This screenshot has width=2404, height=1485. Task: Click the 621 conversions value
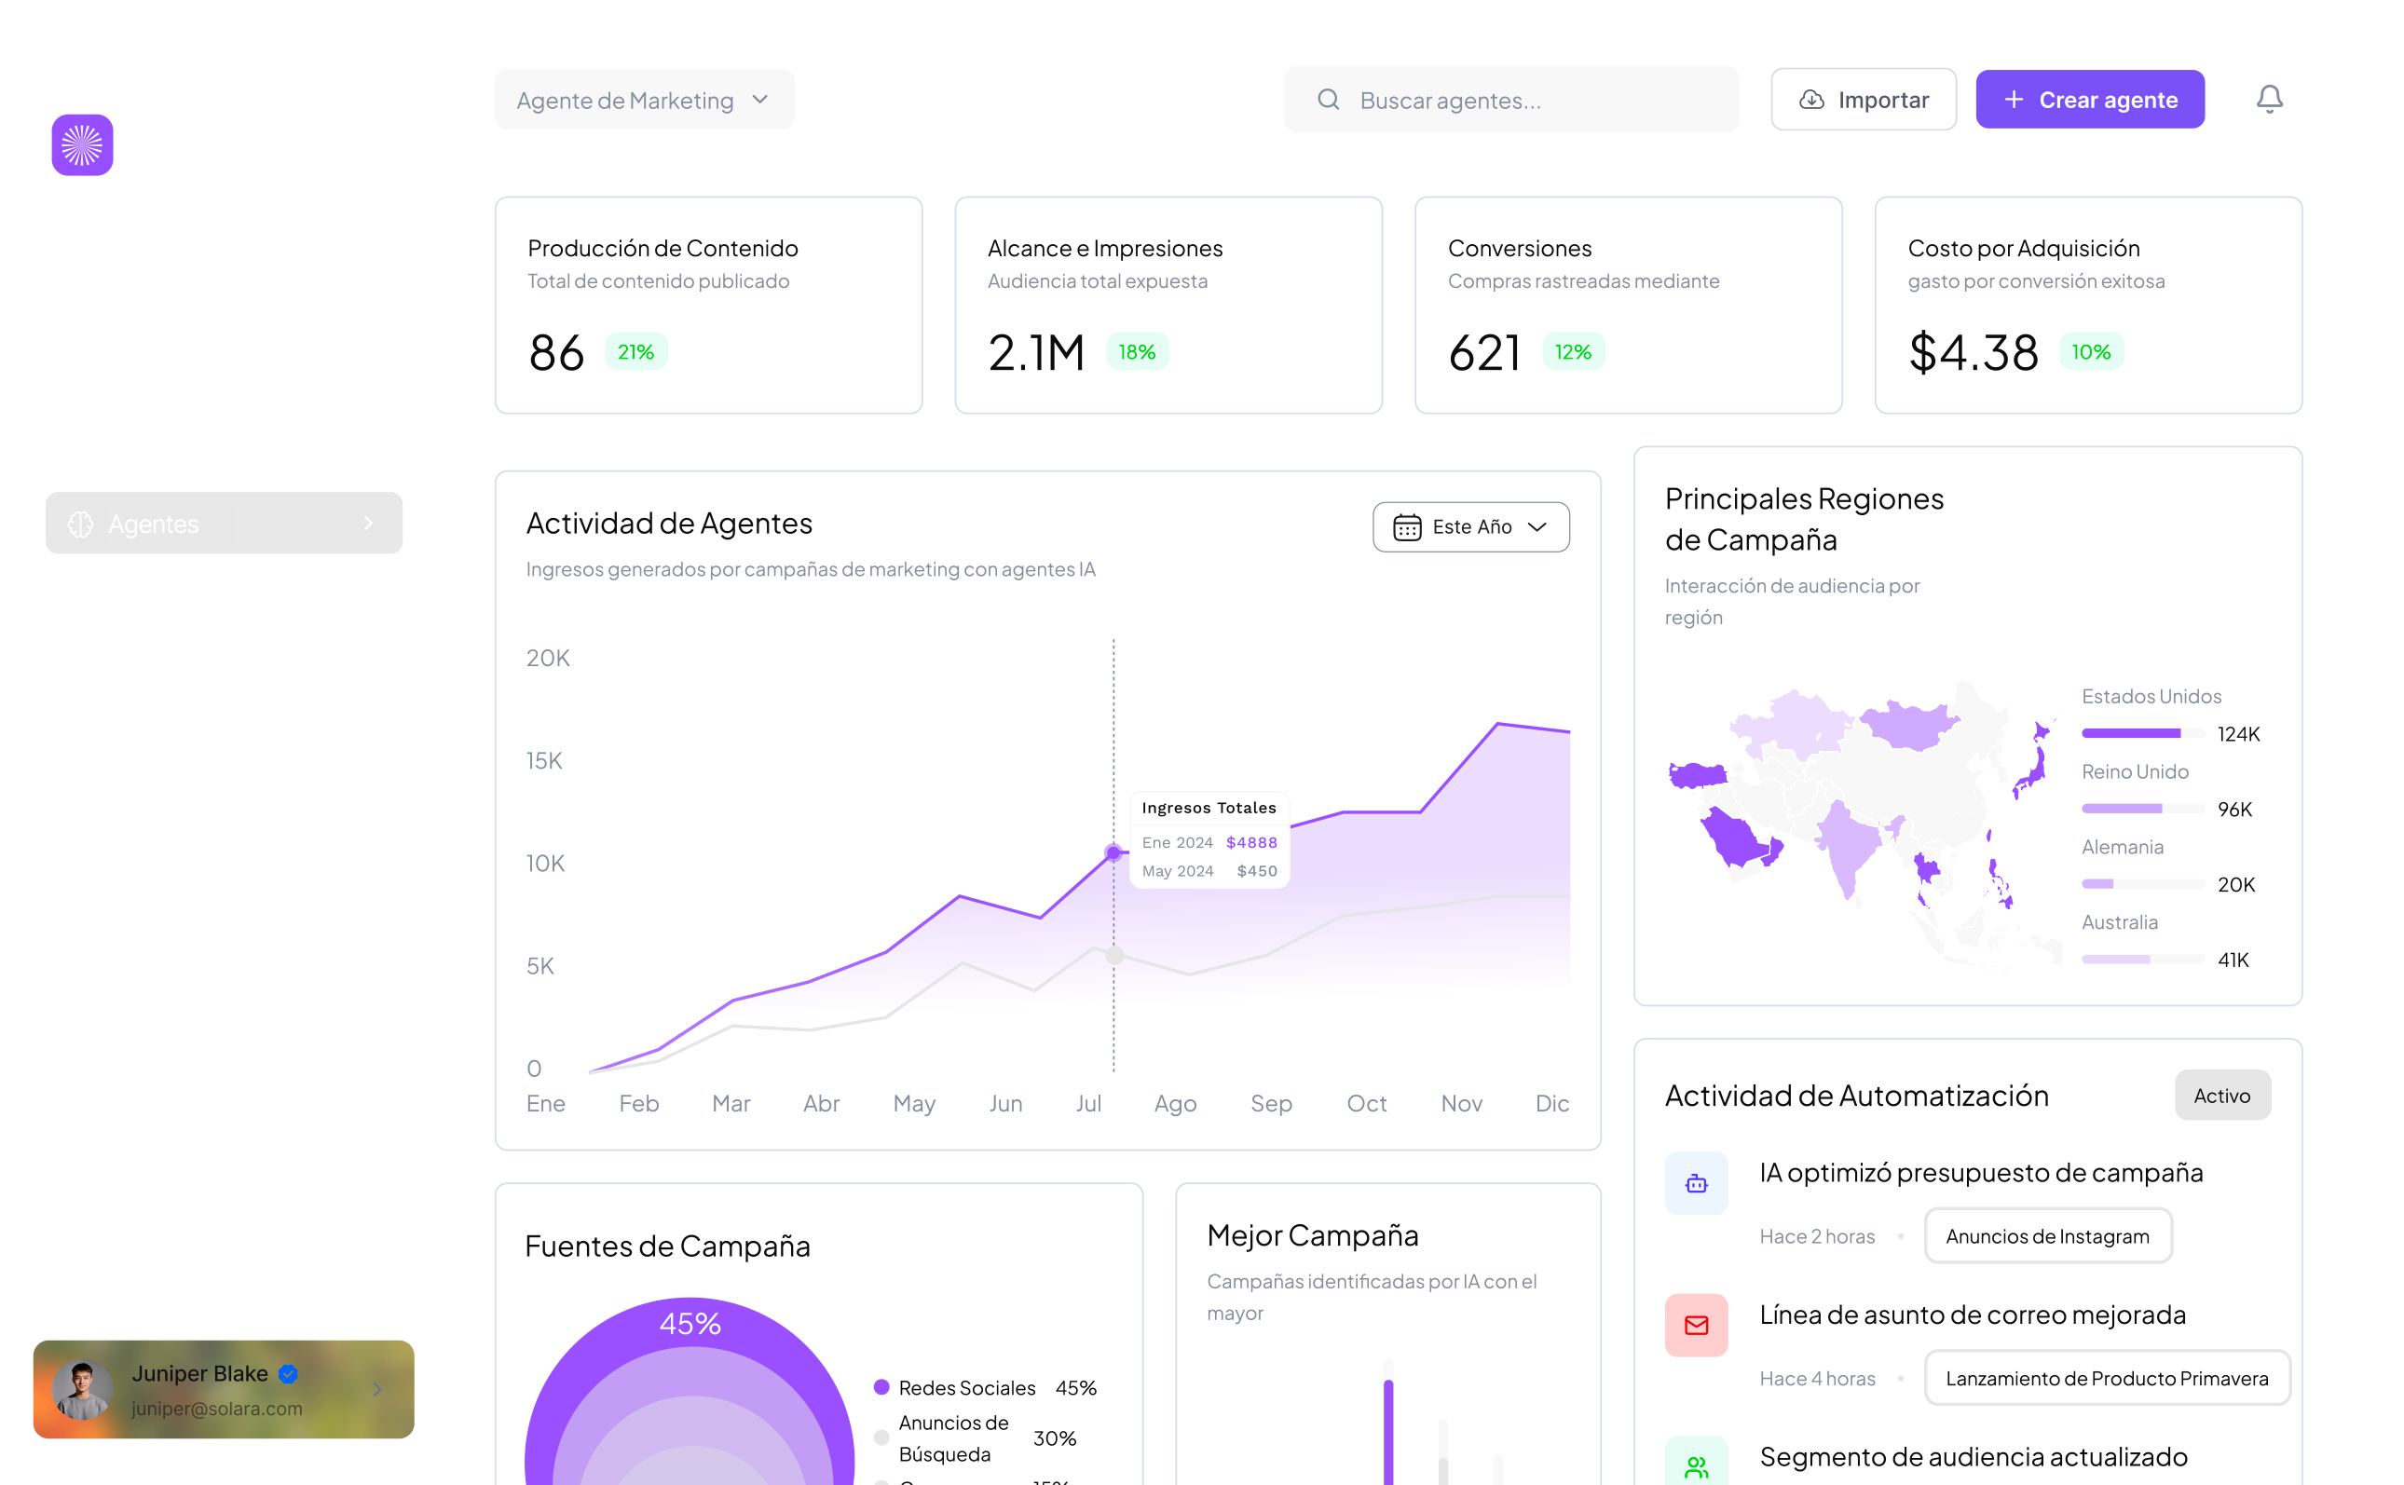pos(1485,352)
